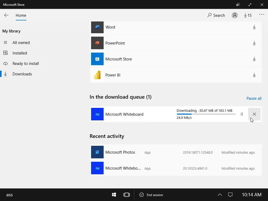Click the Word app name
Screen dimensions: 268x201
110,27
